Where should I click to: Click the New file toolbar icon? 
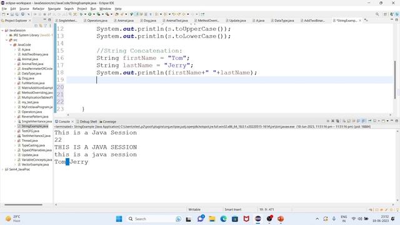(4, 14)
